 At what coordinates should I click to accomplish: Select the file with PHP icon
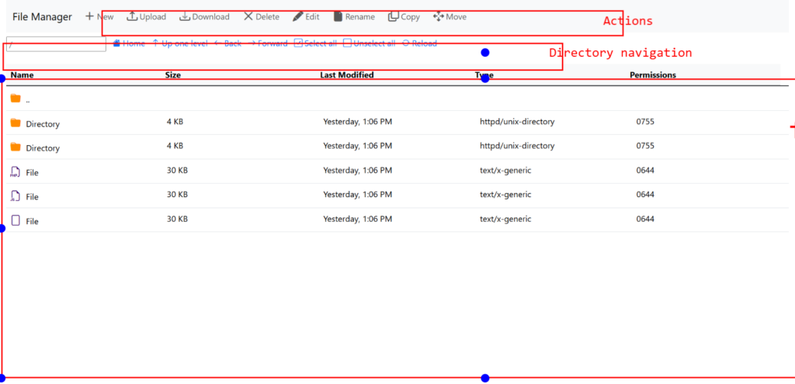pos(397,171)
